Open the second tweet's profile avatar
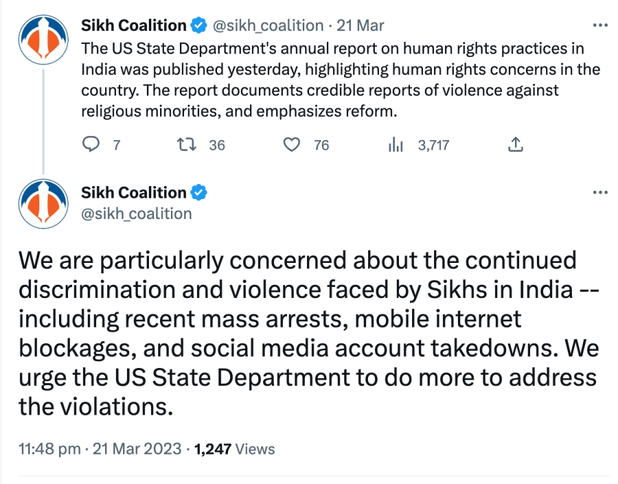The image size is (618, 484). pos(44,203)
